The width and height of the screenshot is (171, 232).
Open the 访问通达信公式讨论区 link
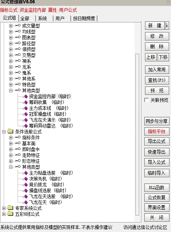point(145,227)
